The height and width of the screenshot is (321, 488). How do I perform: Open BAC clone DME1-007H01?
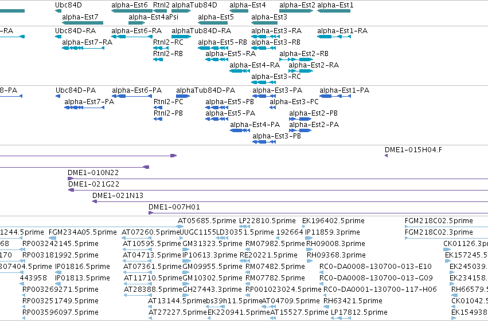(x=174, y=207)
